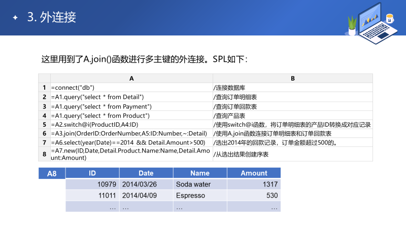
Task: Click comment about switch@i函数
Action: [292, 125]
